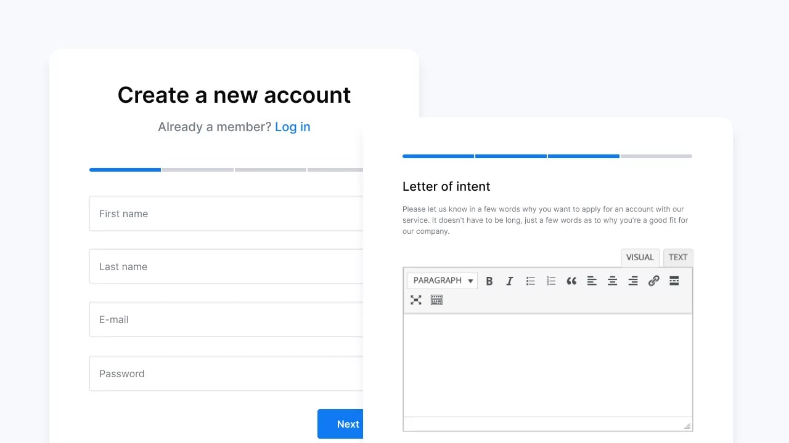Viewport: 789px width, 443px height.
Task: Align text right in the editor
Action: pyautogui.click(x=633, y=281)
